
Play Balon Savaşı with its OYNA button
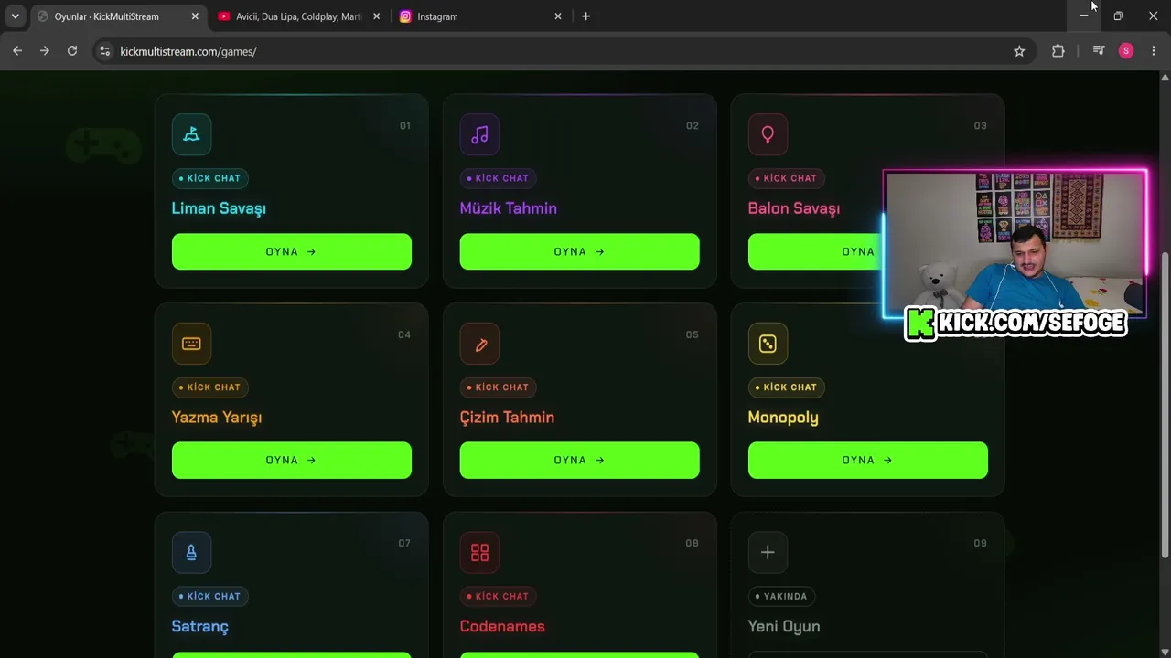[x=815, y=251]
